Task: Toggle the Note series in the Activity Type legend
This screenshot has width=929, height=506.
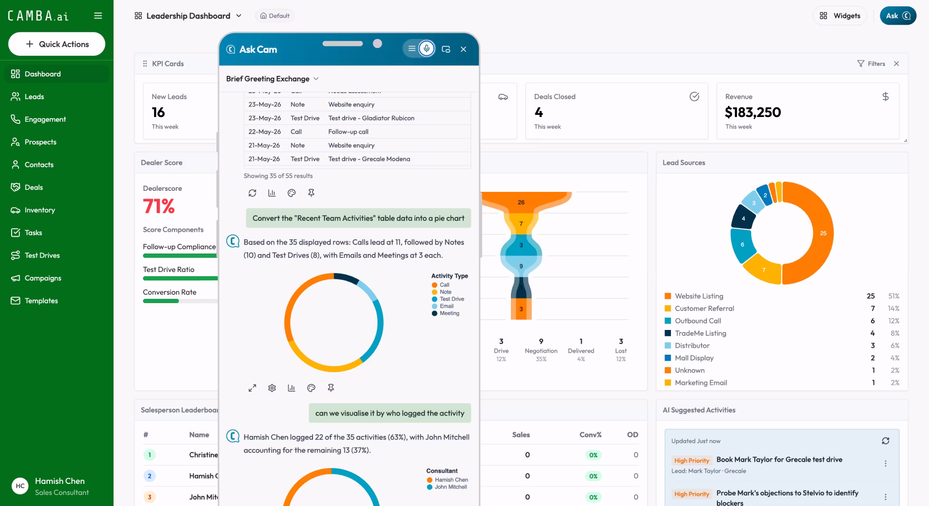Action: pyautogui.click(x=442, y=292)
